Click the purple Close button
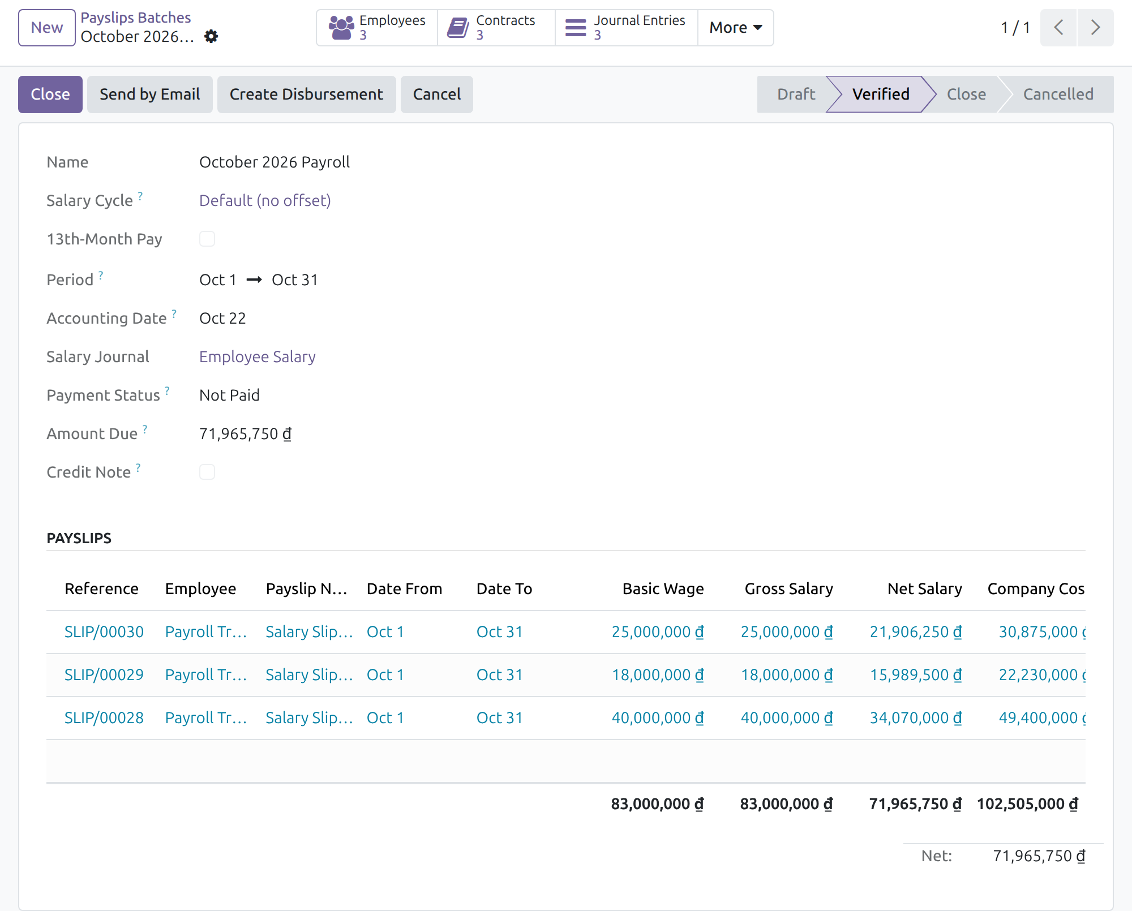 click(50, 94)
